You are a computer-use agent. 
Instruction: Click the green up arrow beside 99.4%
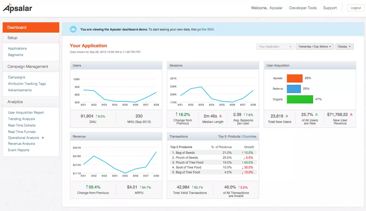click(87, 187)
